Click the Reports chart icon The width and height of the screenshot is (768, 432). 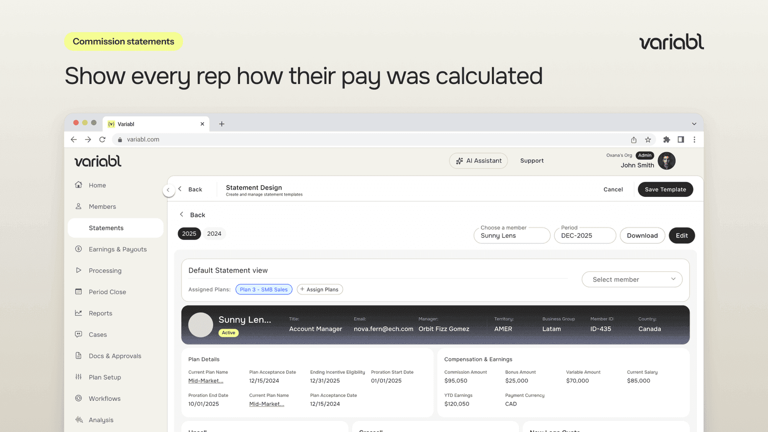(x=78, y=313)
